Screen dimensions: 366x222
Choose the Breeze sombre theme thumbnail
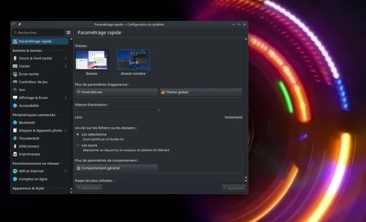tap(133, 60)
